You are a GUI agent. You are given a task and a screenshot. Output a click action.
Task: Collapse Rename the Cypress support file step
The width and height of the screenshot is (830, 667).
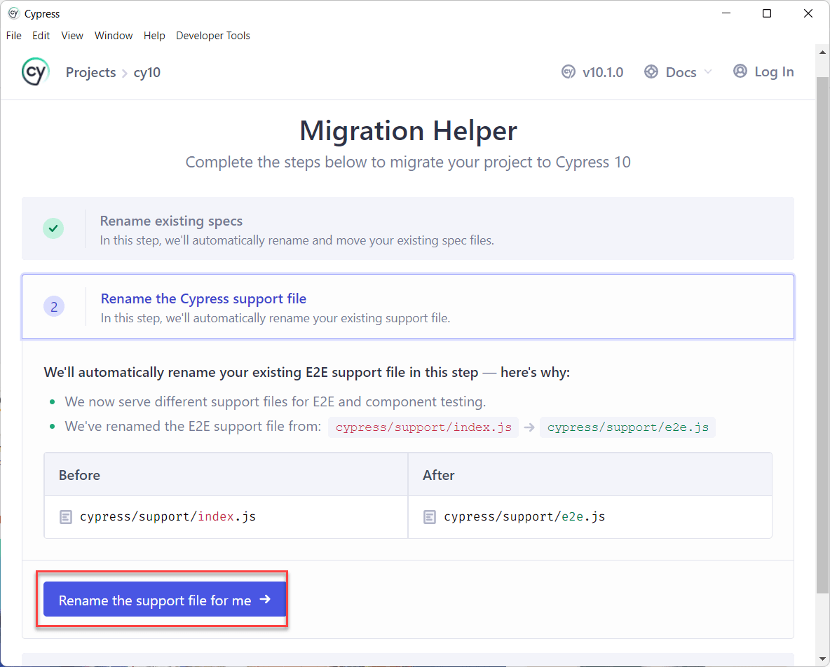[407, 306]
